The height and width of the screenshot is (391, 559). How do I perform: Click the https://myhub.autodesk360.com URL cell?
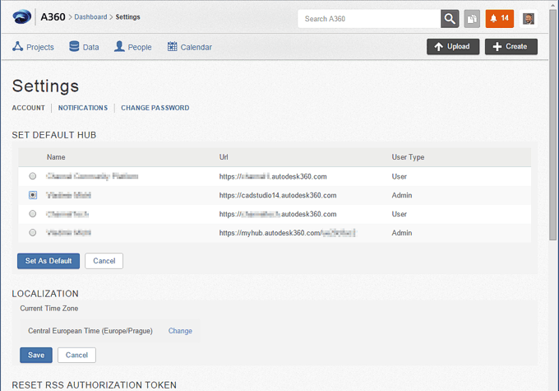288,233
